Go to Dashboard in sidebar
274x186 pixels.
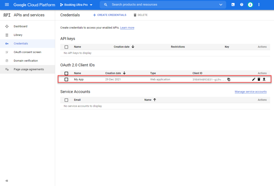point(20,26)
